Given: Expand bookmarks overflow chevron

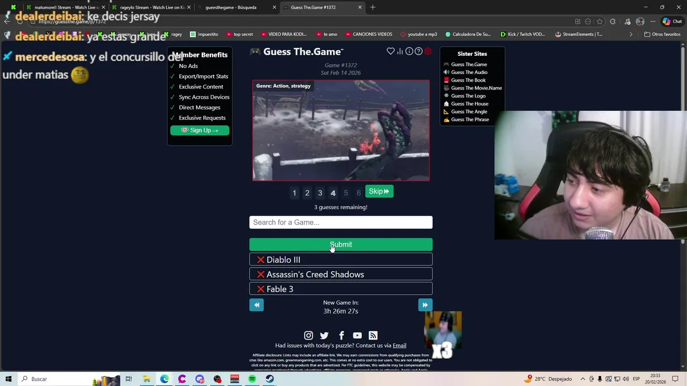Looking at the screenshot, I should pos(631,34).
